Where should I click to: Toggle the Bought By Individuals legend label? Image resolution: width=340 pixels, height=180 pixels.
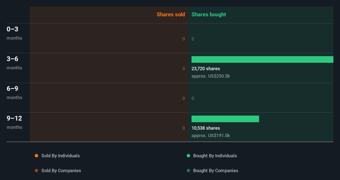point(215,156)
